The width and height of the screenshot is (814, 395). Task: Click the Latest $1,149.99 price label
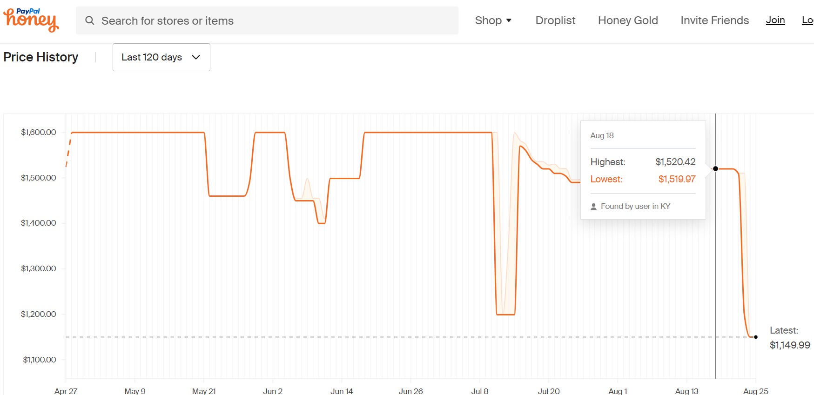click(x=789, y=338)
